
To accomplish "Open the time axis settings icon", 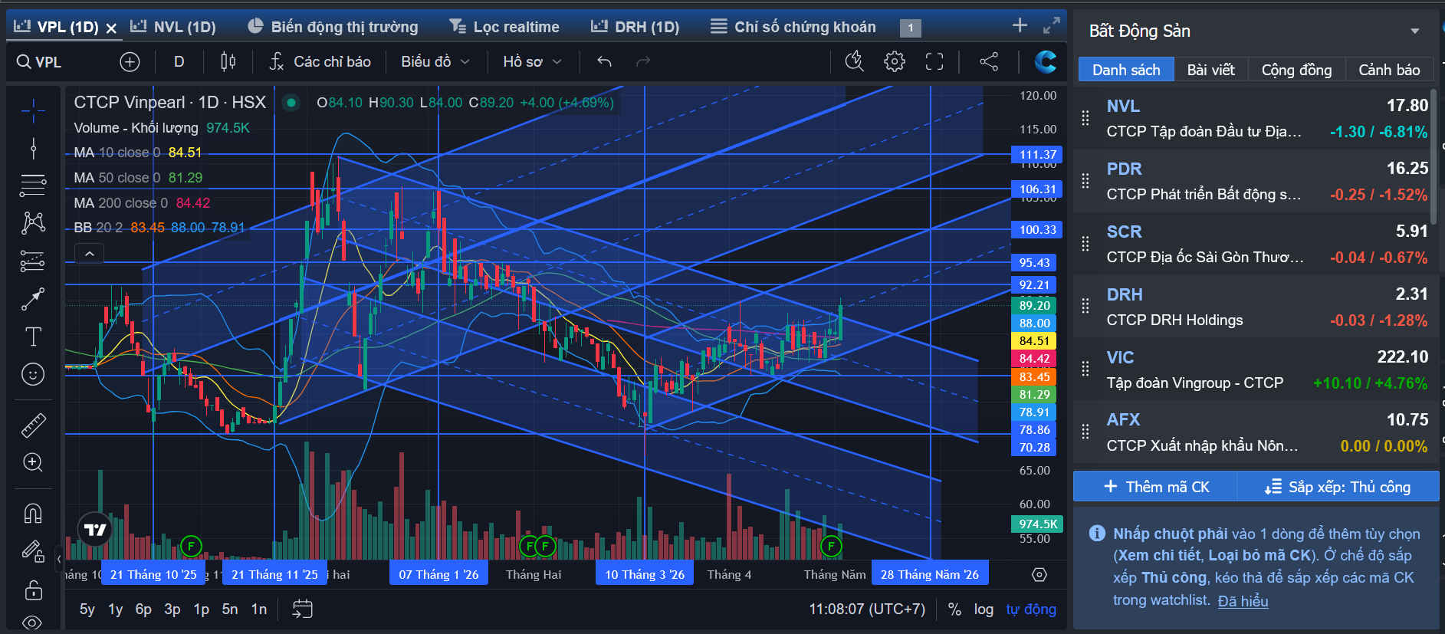I will coord(1039,575).
